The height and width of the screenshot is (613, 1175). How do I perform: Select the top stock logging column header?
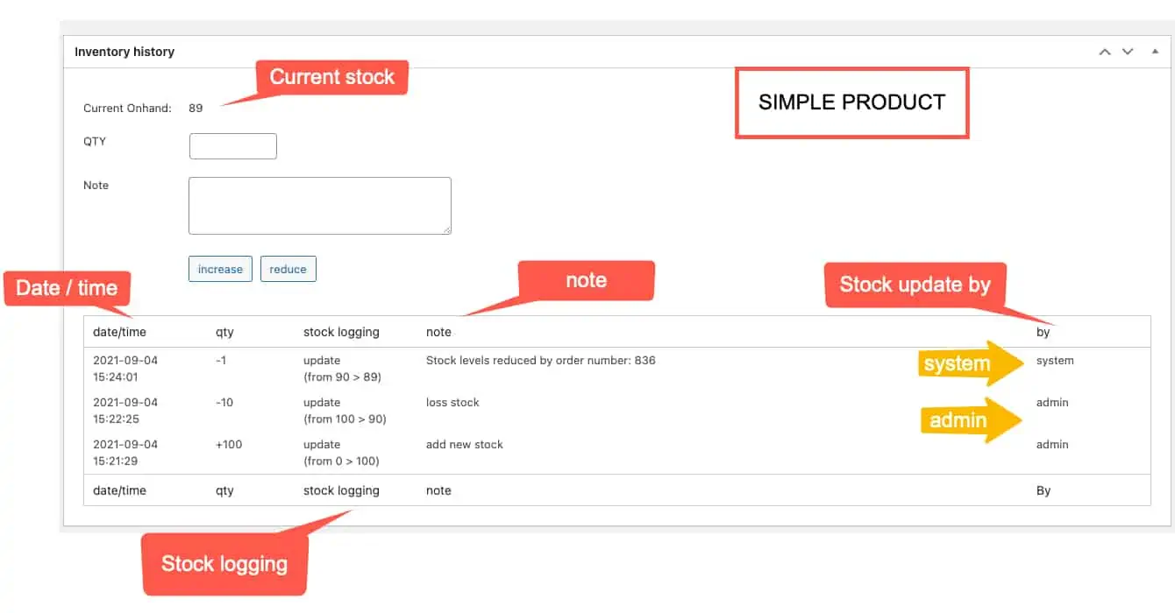[x=341, y=332]
